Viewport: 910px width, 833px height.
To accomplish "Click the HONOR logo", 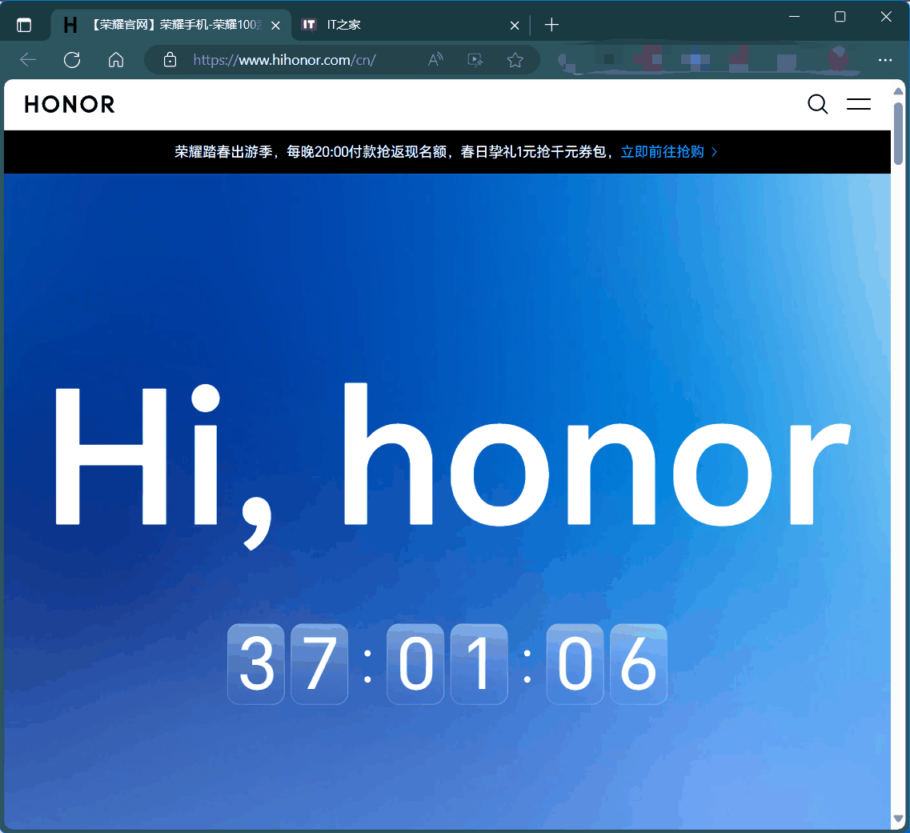I will coord(69,104).
